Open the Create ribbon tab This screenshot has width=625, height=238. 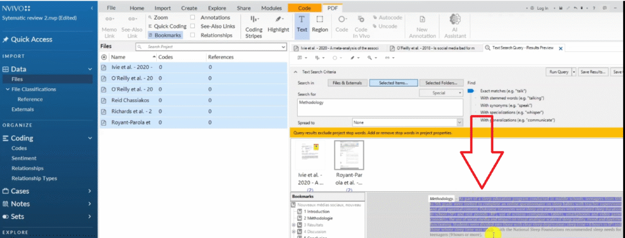[x=189, y=8]
